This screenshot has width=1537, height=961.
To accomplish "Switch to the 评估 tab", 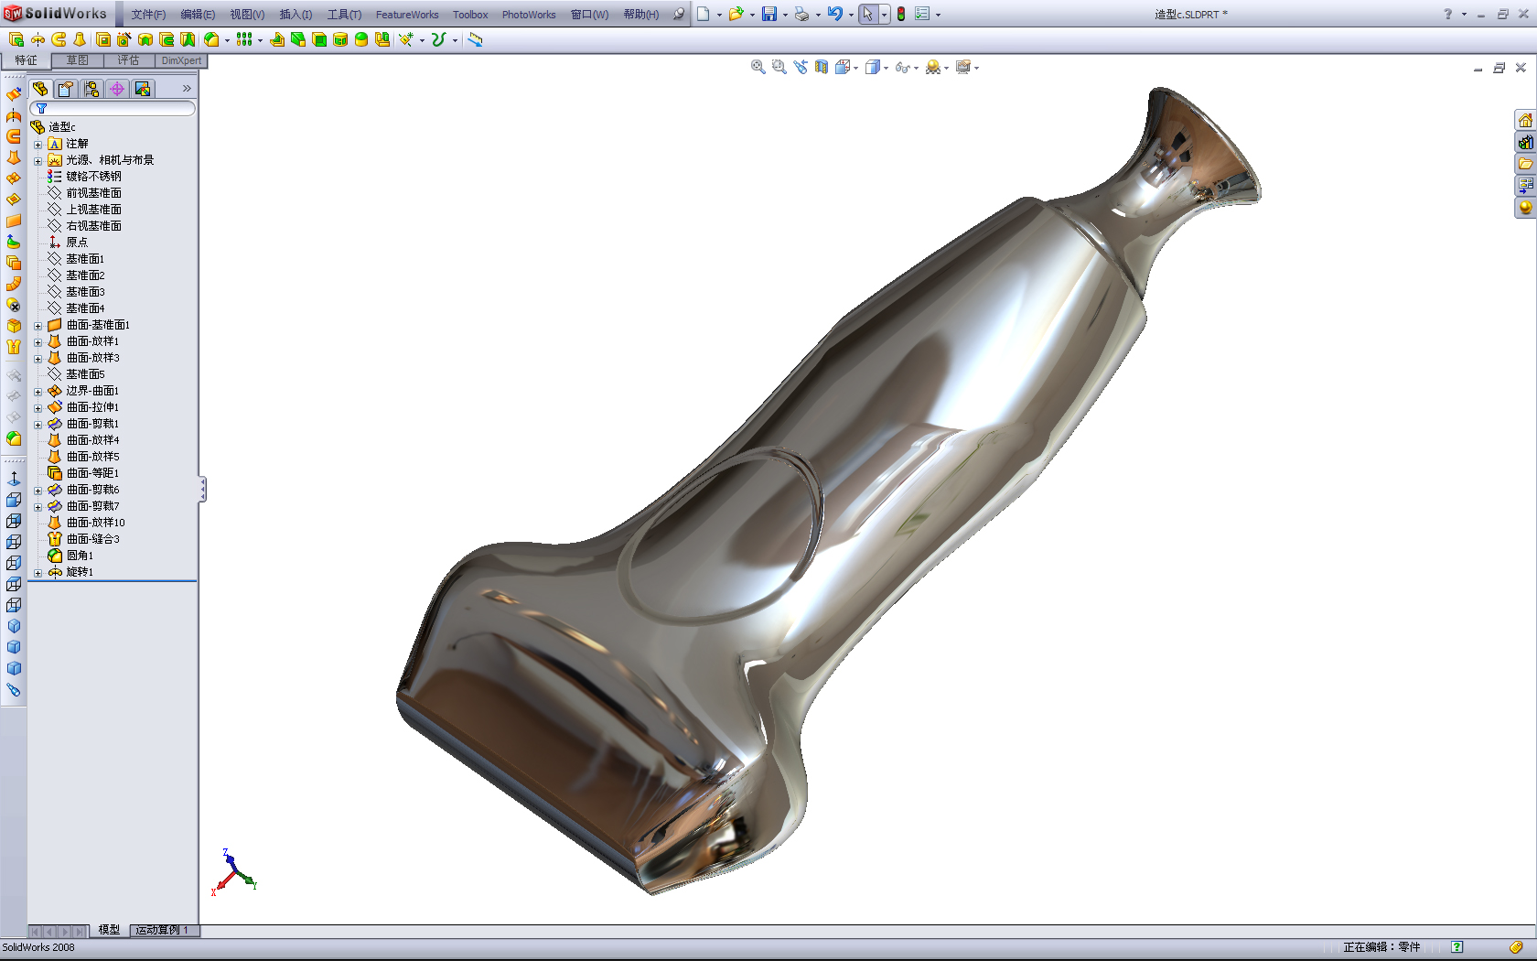I will click(x=128, y=60).
